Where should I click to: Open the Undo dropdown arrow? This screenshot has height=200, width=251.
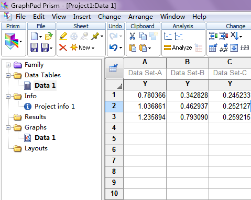coord(121,48)
